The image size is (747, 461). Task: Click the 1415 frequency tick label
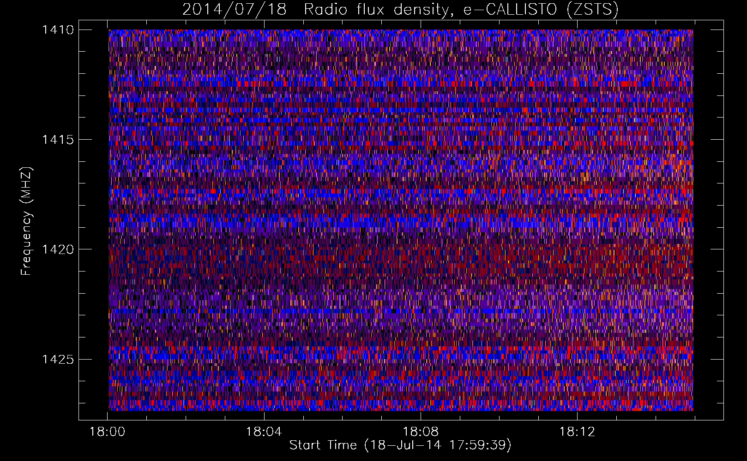pos(58,140)
